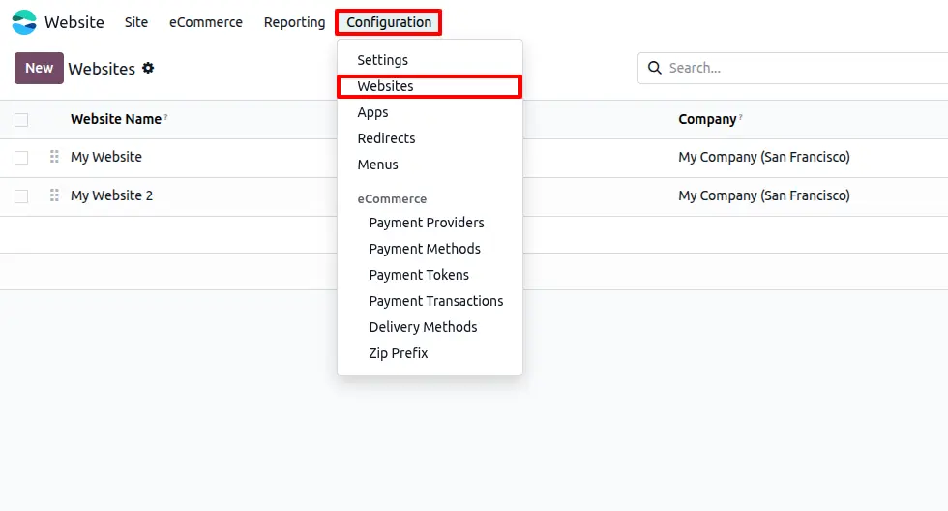Click Company cell in My Website 2 row
This screenshot has width=948, height=511.
pos(764,195)
